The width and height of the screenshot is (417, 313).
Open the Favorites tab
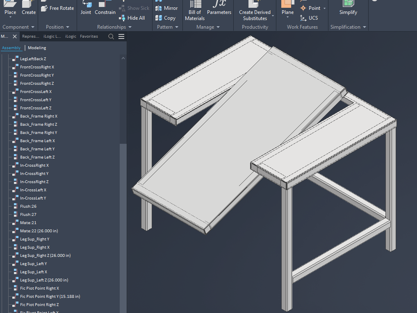click(89, 36)
